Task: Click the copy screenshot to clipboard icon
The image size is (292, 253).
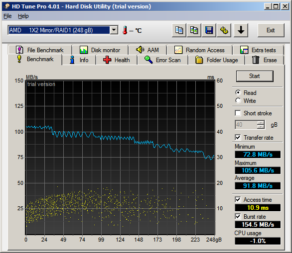Action: click(x=194, y=30)
